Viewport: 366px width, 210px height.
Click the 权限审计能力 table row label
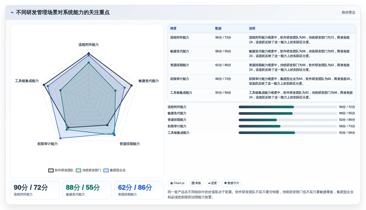tap(180, 79)
